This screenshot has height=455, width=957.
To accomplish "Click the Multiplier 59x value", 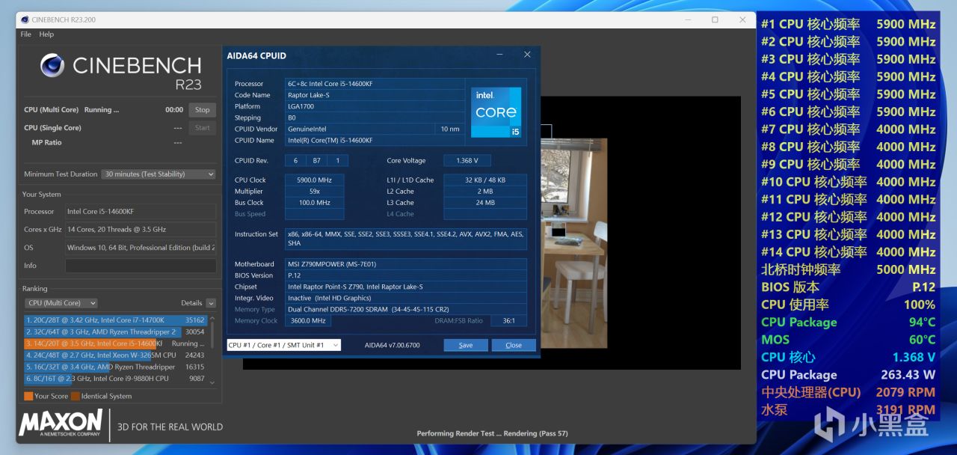I will [314, 191].
